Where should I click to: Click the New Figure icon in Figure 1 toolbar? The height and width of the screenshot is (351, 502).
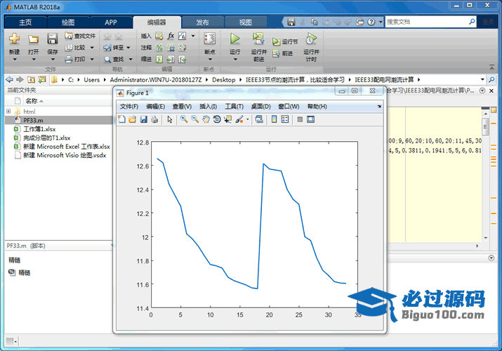[121, 119]
